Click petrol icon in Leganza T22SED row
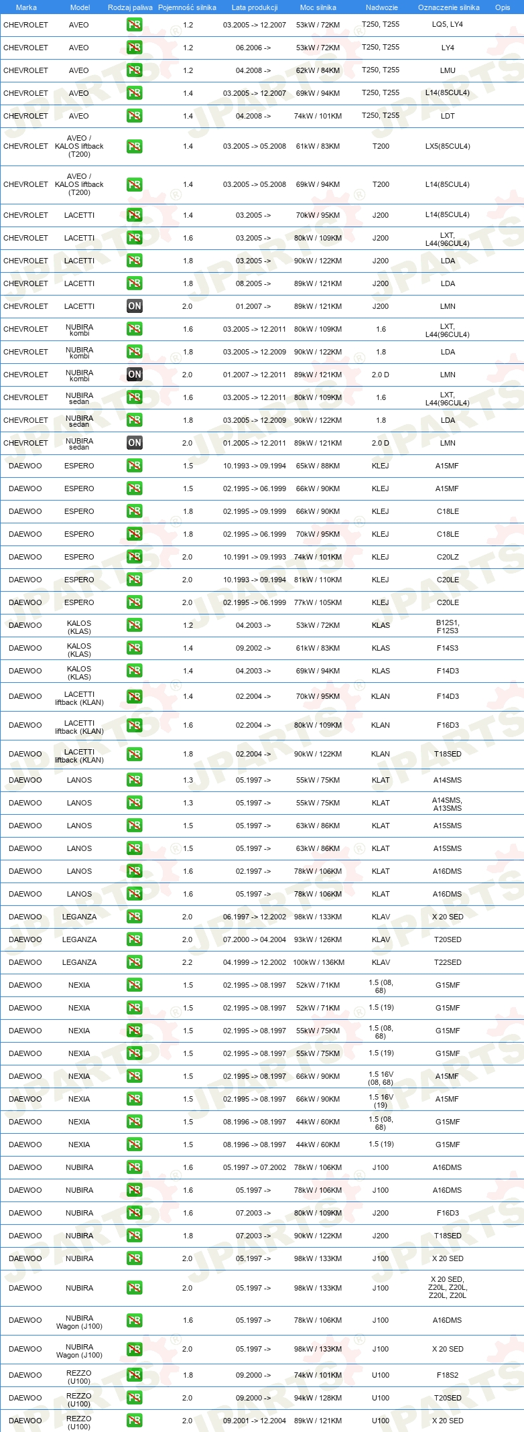The height and width of the screenshot is (1432, 524). [135, 962]
